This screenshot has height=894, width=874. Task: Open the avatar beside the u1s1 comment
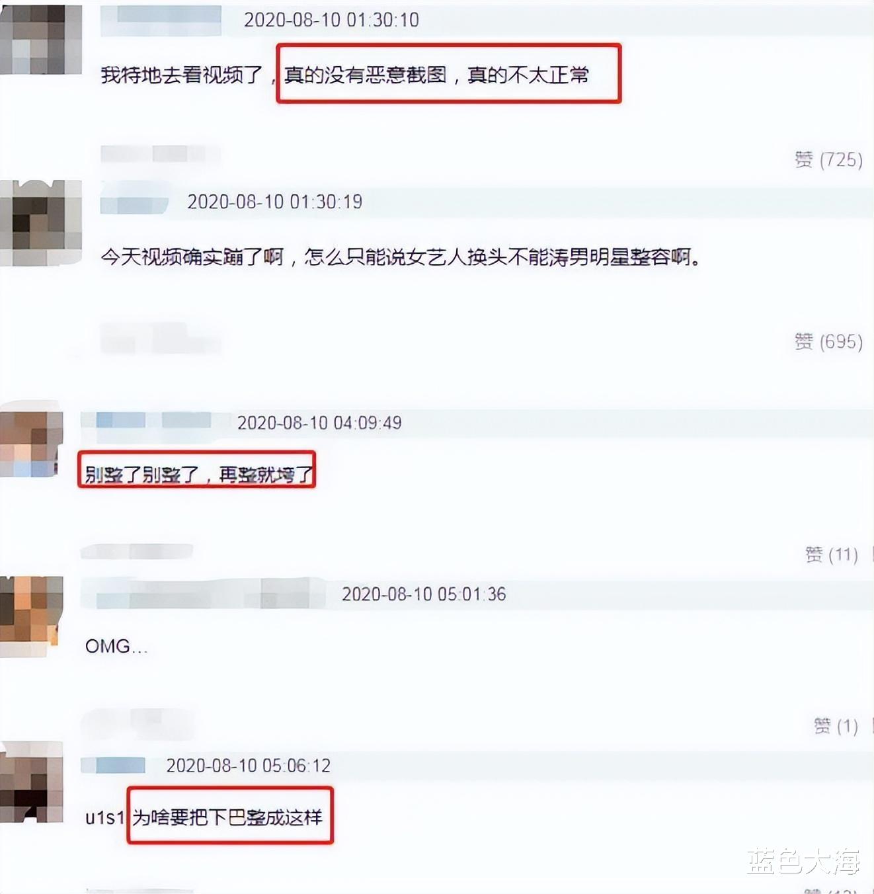click(31, 782)
